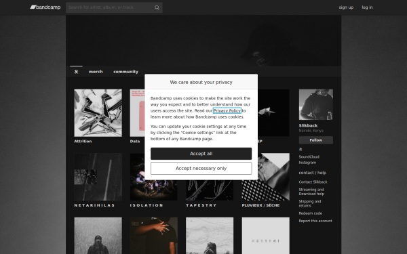The image size is (407, 254).
Task: Click the PLUVIEUX / SÈCHE title text
Action: tap(260, 205)
